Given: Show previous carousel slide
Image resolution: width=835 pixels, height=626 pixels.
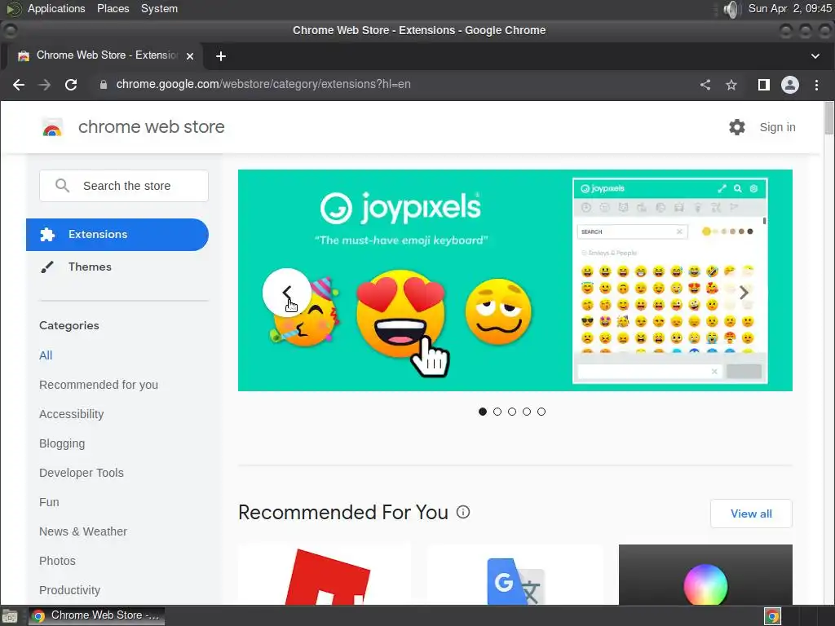Looking at the screenshot, I should (287, 293).
